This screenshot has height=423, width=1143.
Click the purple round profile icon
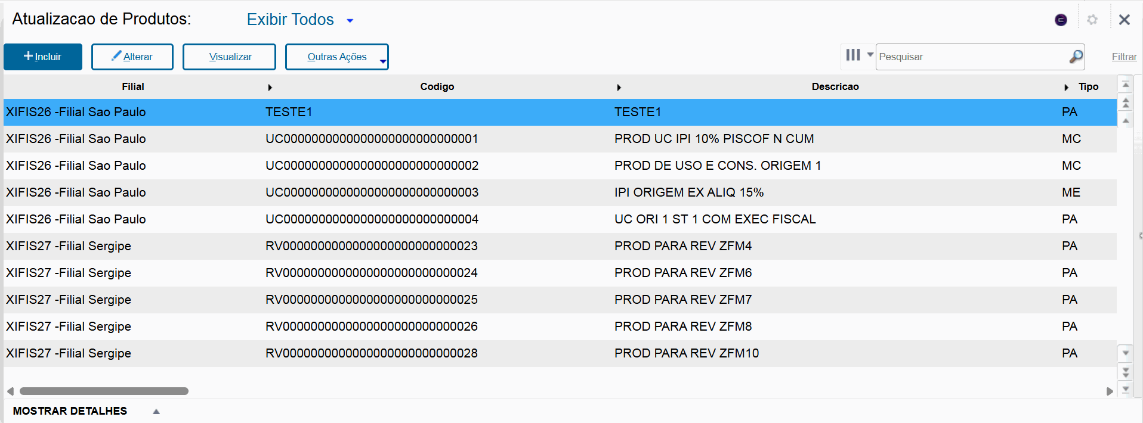[x=1061, y=20]
